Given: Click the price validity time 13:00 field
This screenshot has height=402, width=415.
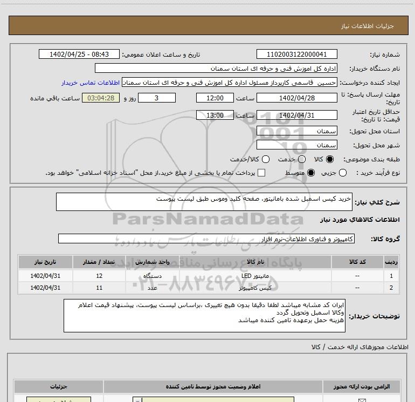Looking at the screenshot, I should pyautogui.click(x=215, y=115).
